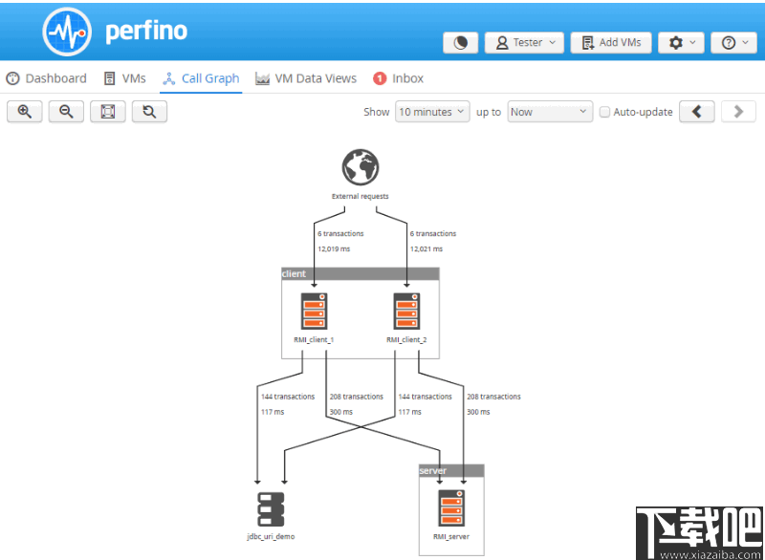
Task: Open the Tester user menu button
Action: click(x=524, y=42)
